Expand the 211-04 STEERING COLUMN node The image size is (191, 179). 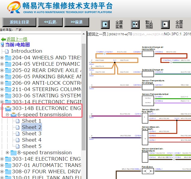[x=2, y=89]
